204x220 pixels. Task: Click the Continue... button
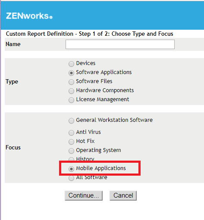(x=84, y=195)
